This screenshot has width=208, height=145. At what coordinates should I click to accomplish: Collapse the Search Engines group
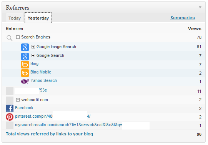[x=18, y=37]
